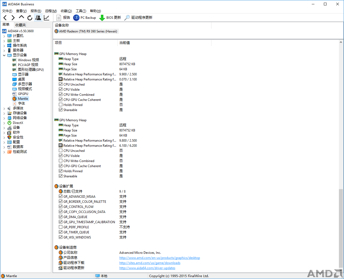The image size is (344, 279).
Task: Click the 项目 column header
Action: tap(85, 43)
